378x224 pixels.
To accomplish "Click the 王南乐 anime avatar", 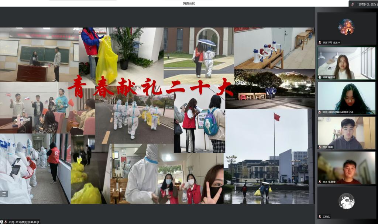I will pos(346,201).
